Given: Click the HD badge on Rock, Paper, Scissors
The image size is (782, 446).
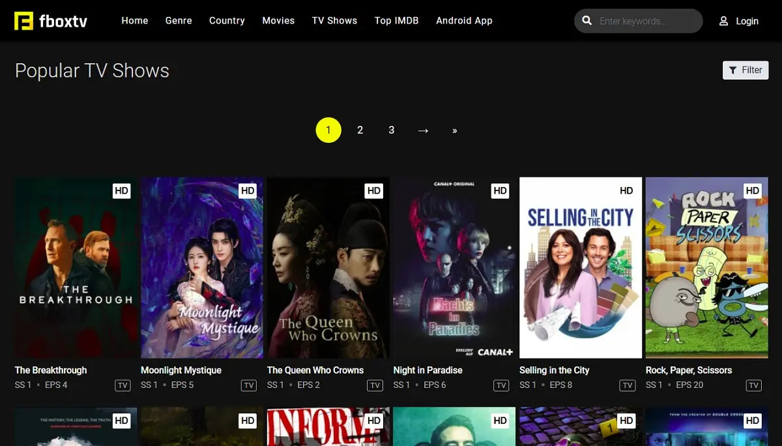Looking at the screenshot, I should click(x=753, y=190).
